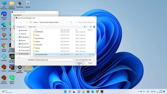This screenshot has width=167, height=94.
Task: Open the This PC desktop icon
Action: (x=4, y=5)
